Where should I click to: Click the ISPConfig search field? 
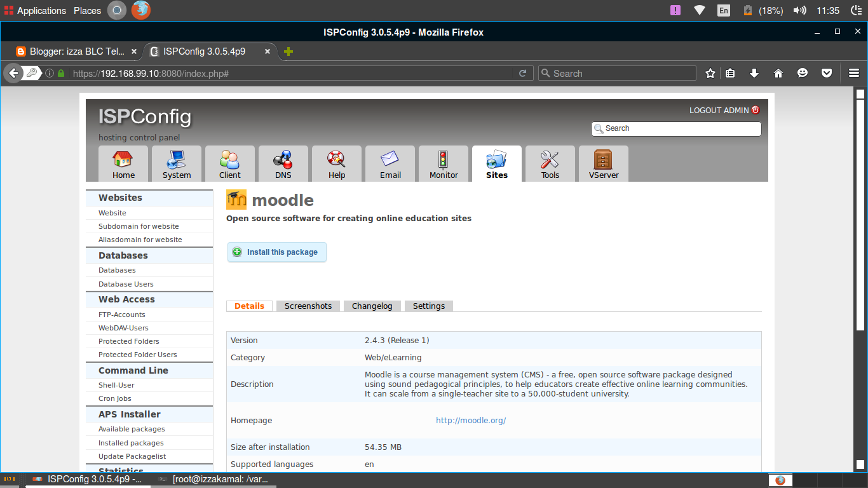[x=675, y=128]
